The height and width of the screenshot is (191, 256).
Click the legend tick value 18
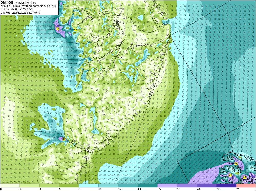point(179,189)
